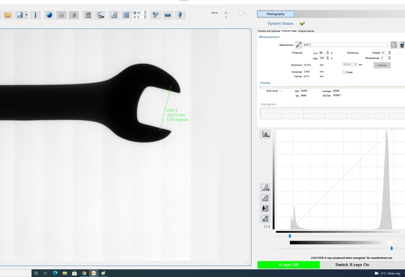405x277 pixels.
Task: Adjust the grid offset stepper showing 0
Action: pos(141,17)
